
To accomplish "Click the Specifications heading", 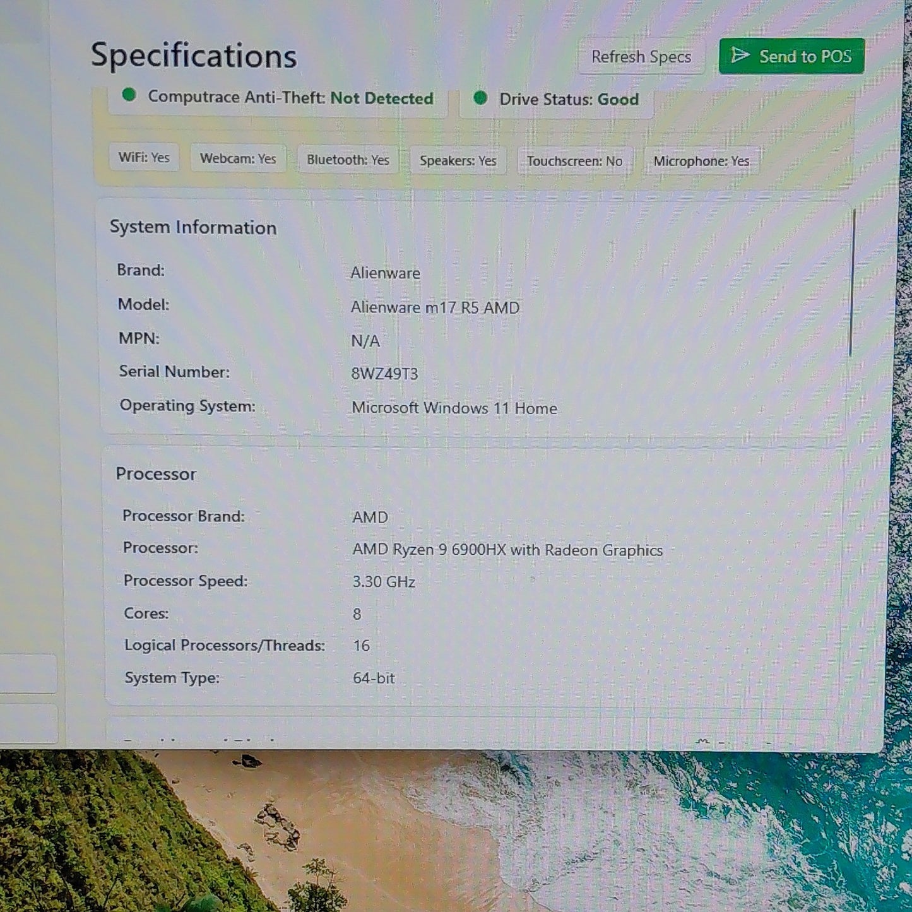I will 194,56.
